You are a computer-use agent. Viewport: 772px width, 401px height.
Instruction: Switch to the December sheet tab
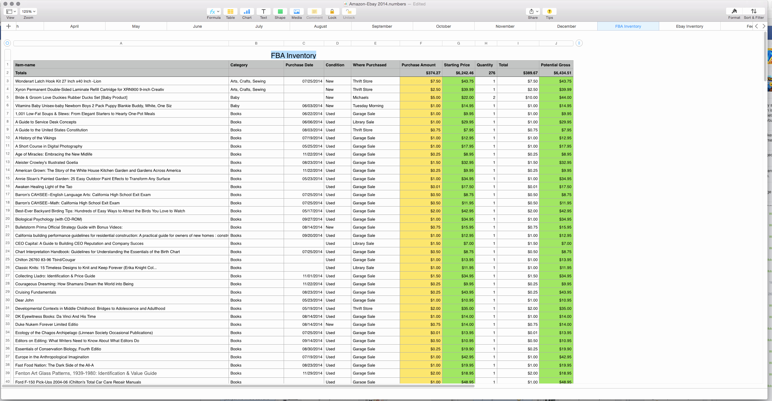coord(566,26)
